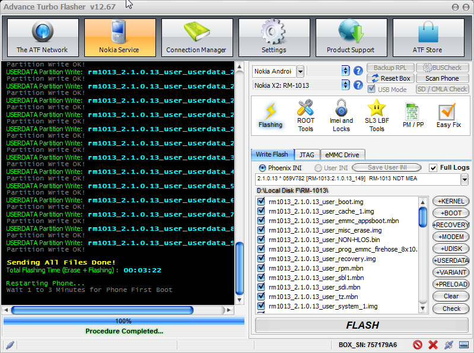Click the +USERDATA button
The width and height of the screenshot is (474, 353).
451,260
